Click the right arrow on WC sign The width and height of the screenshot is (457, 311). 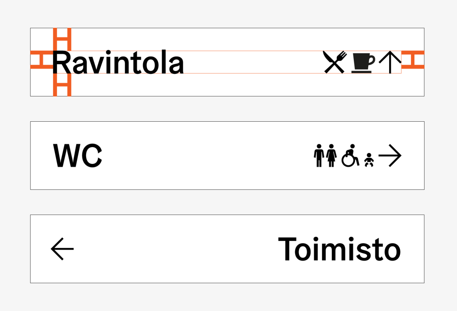coord(390,155)
